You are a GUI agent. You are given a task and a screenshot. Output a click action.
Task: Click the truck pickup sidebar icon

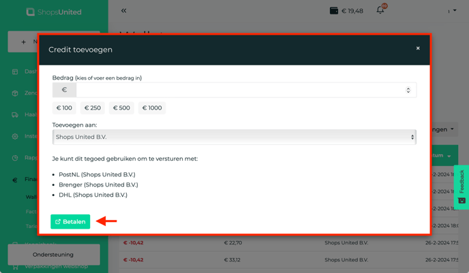(x=15, y=114)
